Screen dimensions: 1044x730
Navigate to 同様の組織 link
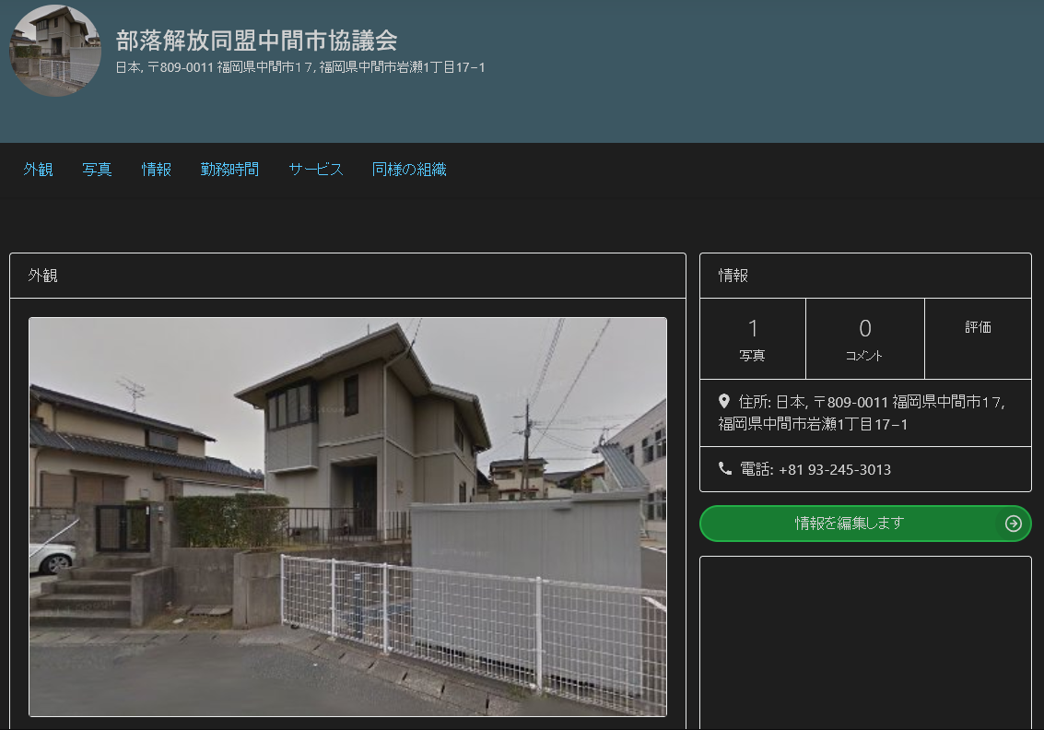[x=409, y=170]
